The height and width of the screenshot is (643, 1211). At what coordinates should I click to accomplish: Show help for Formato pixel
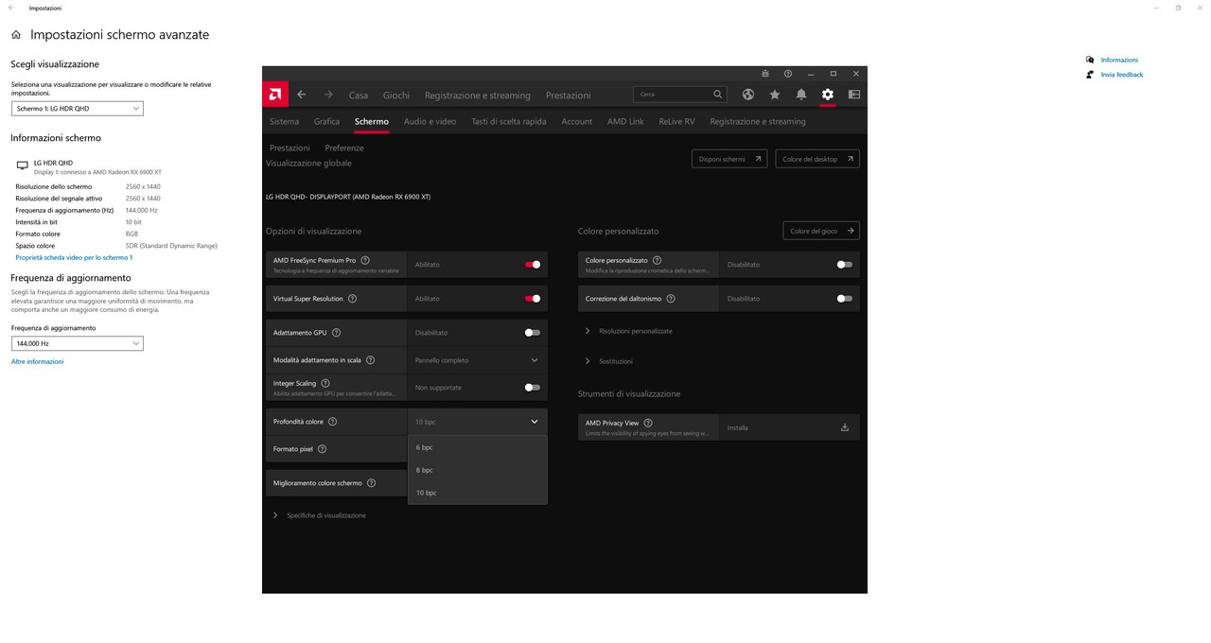coord(323,449)
